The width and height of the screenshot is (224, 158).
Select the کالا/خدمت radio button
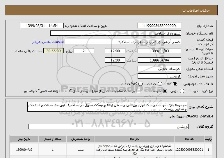coord(141,84)
